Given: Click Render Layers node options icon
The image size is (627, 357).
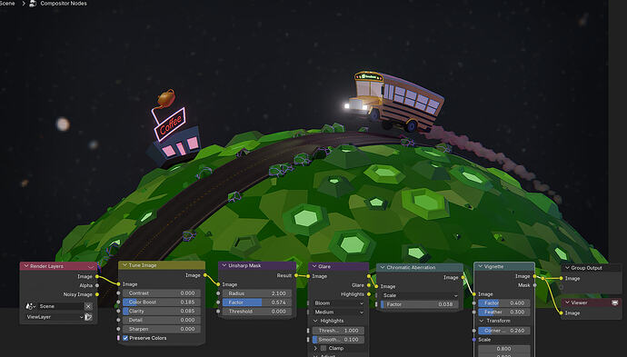Looking at the screenshot, I should coord(90,266).
